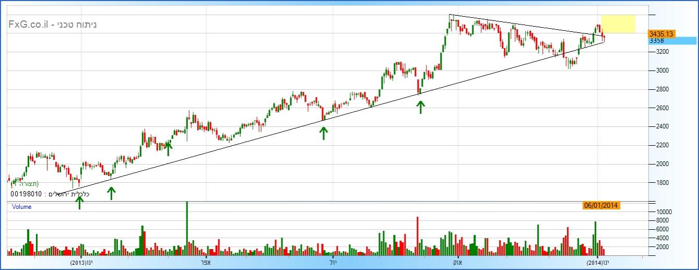This screenshot has height=270, width=699.
Task: Click the stock name label with code 00198010
Action: click(50, 194)
